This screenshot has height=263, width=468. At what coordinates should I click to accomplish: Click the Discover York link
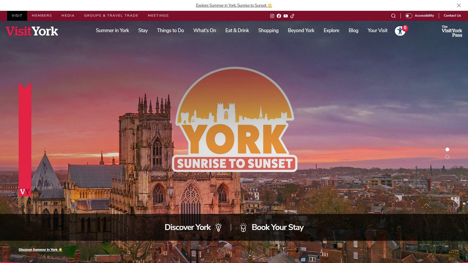(x=187, y=227)
